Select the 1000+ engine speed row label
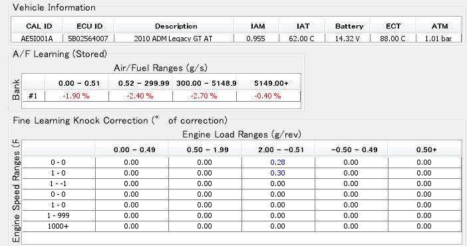The image size is (467, 246). coord(59,226)
